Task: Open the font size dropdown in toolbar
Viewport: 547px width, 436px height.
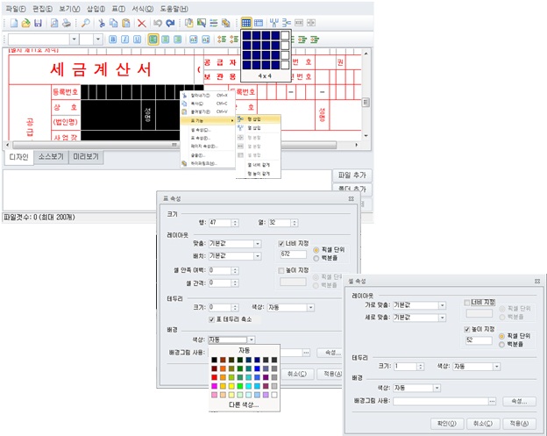Action: 98,39
